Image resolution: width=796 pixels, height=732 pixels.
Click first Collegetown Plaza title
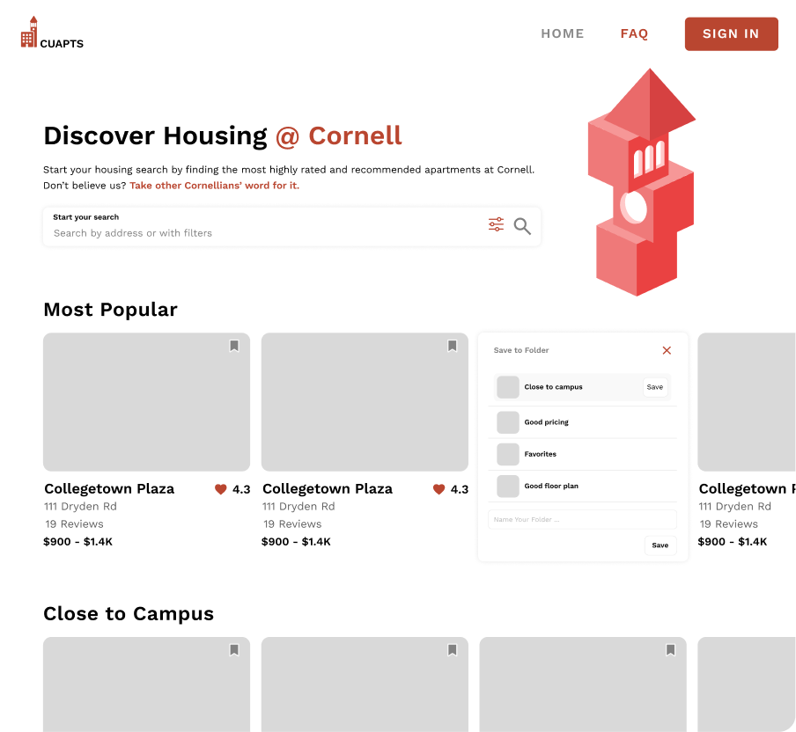109,489
